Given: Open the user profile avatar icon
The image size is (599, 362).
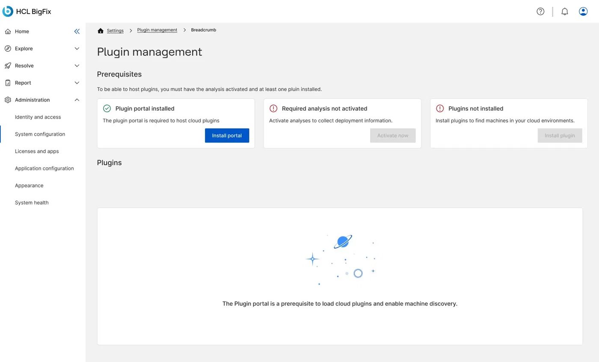Looking at the screenshot, I should (583, 12).
